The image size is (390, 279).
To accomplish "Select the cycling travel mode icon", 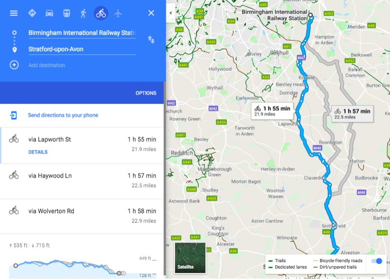I will 101,13.
